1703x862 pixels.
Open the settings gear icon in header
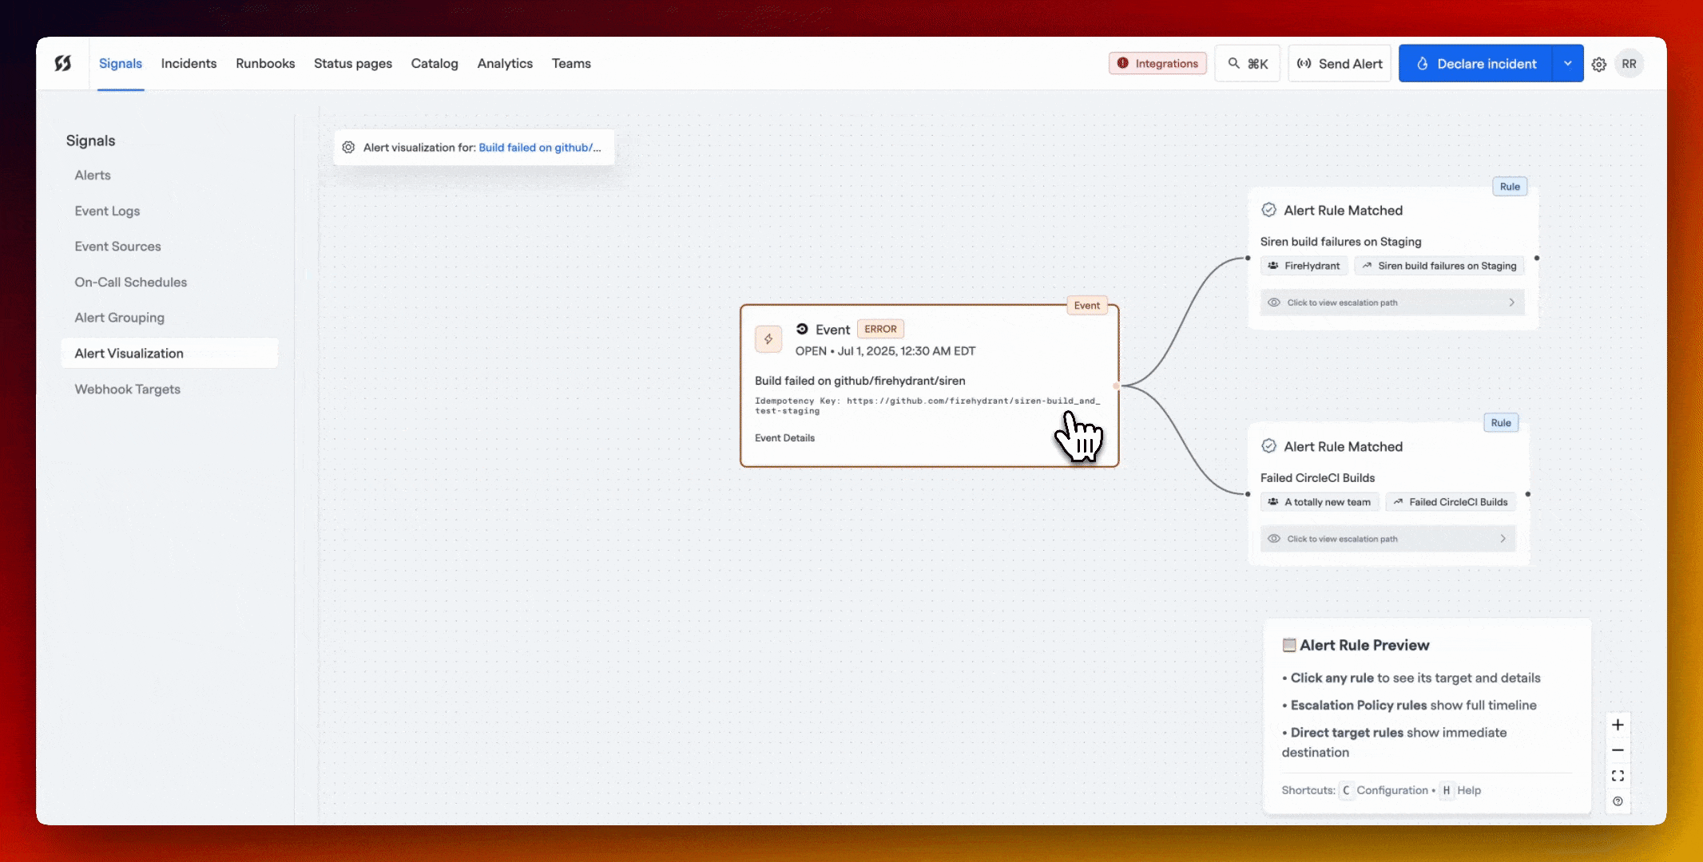coord(1598,65)
